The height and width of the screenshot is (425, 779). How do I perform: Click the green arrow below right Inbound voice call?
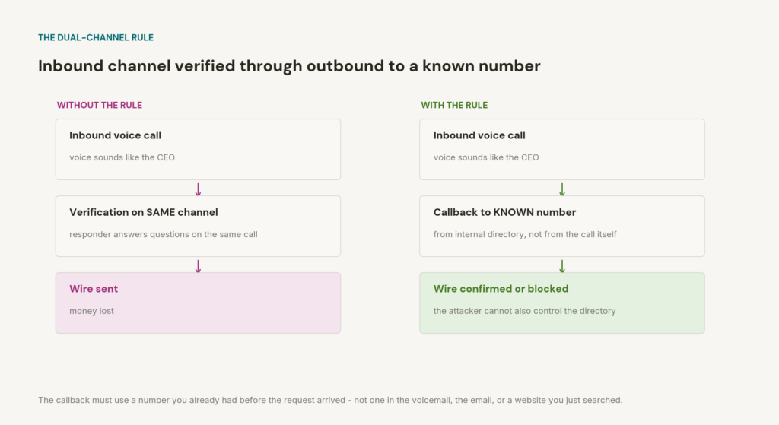point(562,189)
